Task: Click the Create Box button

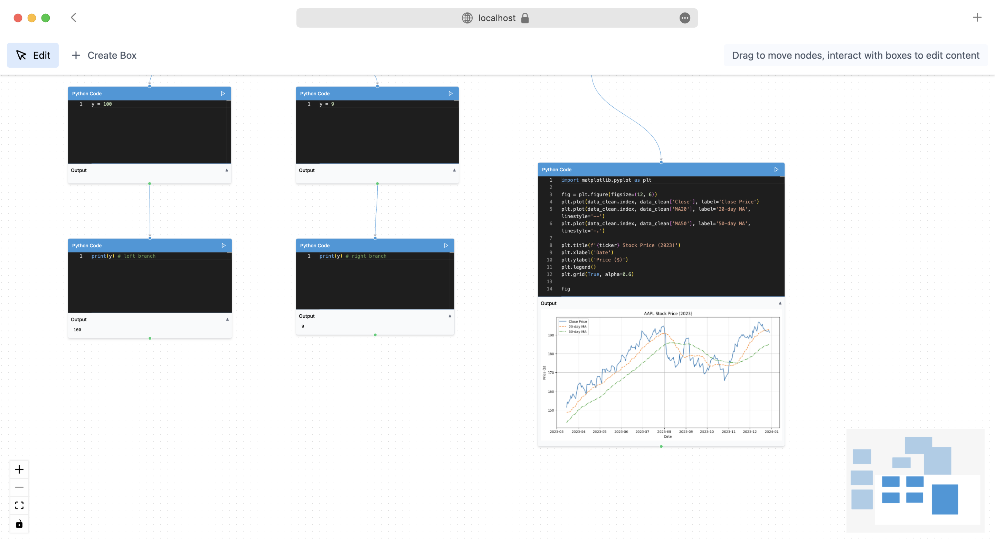Action: (104, 55)
